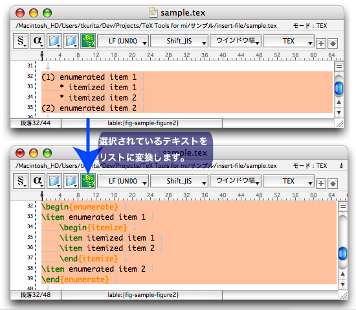
Task: Click the split view button above top scrollbar
Action: point(339,66)
